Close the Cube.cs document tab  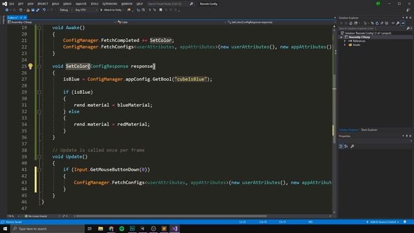click(25, 17)
